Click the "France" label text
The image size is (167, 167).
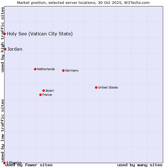[x=47, y=95]
